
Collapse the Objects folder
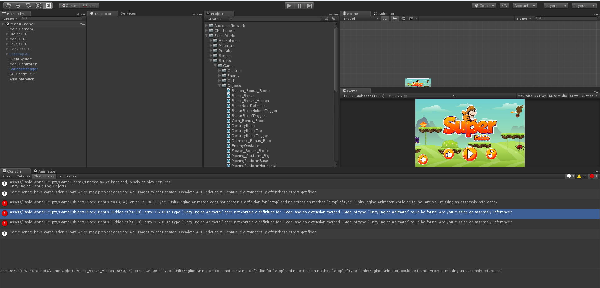click(x=220, y=85)
